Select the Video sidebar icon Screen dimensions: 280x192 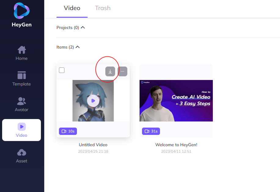tap(21, 130)
